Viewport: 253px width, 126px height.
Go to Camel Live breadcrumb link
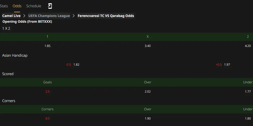pos(11,16)
